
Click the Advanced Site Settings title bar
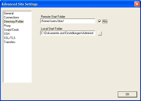click(67, 4)
